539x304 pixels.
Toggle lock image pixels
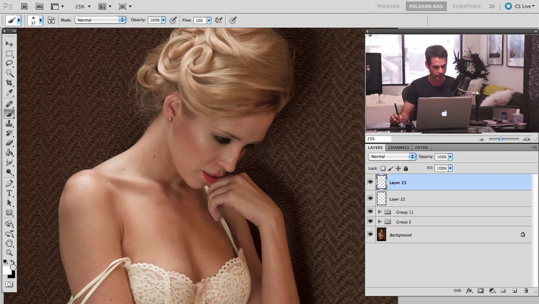(391, 168)
